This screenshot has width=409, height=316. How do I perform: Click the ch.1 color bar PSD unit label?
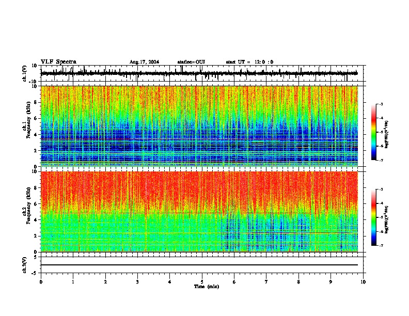(x=387, y=135)
